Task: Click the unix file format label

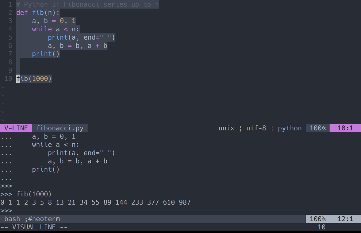Action: (226, 128)
